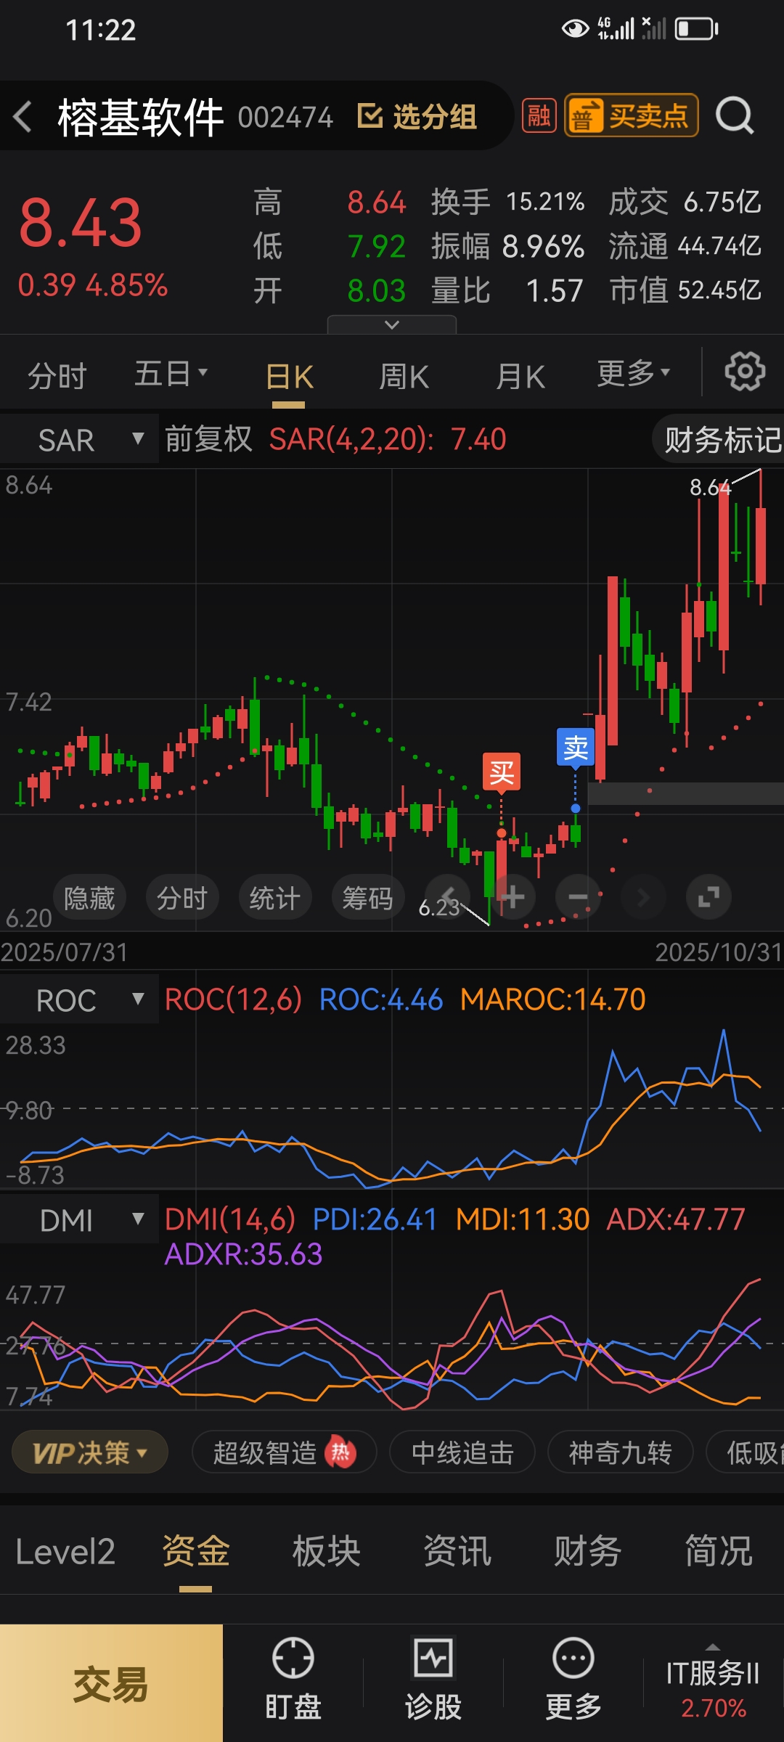Viewport: 784px width, 1742px height.
Task: Tap the blue 卖 sell marker
Action: point(576,748)
